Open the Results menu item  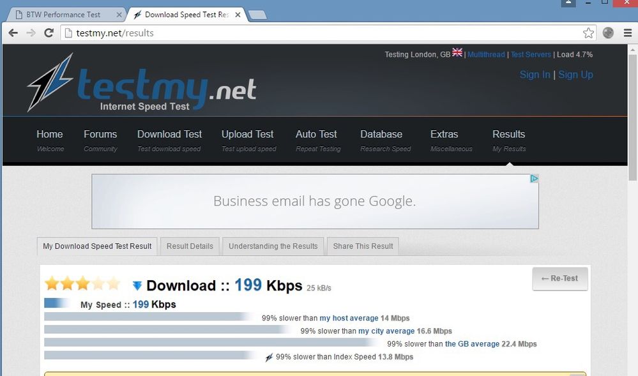pyautogui.click(x=508, y=140)
